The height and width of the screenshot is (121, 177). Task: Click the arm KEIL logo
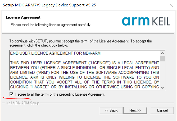click(146, 21)
